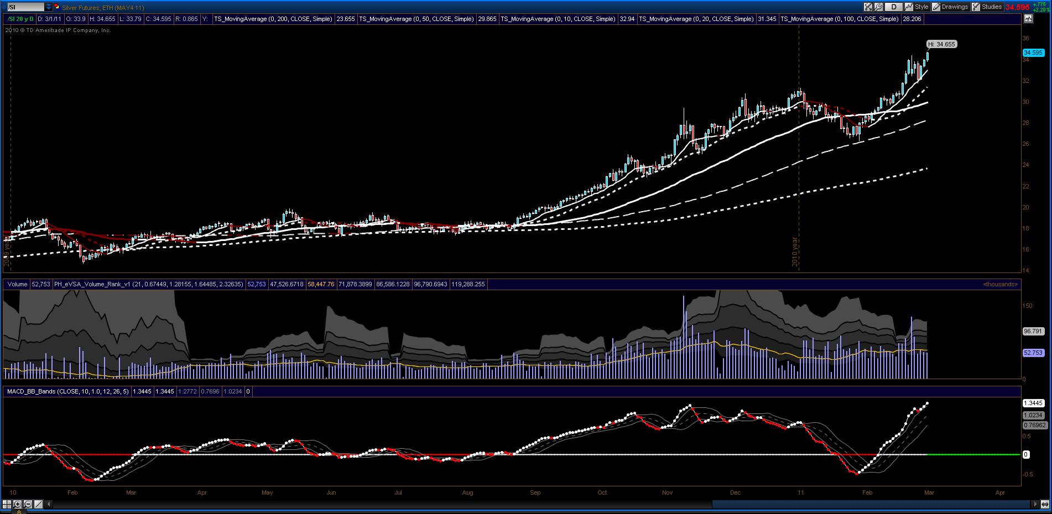Click the C: 34.595 close value

click(157, 19)
